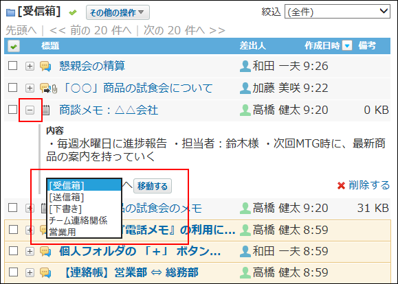Go to 次の 20 件へ page link
The height and width of the screenshot is (284, 398).
click(x=184, y=30)
